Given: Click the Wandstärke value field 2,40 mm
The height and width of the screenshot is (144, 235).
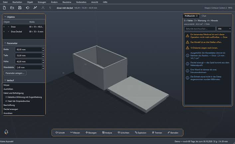Looking at the screenshot, I should 29,67.
